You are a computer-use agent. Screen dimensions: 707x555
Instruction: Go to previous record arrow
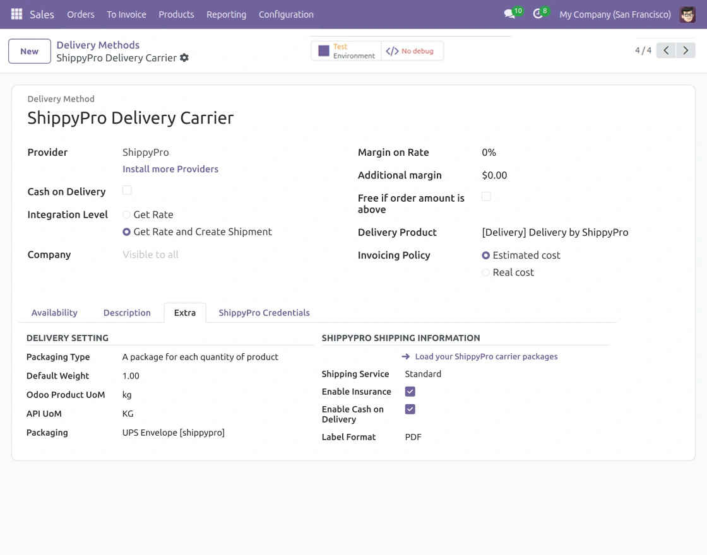666,50
